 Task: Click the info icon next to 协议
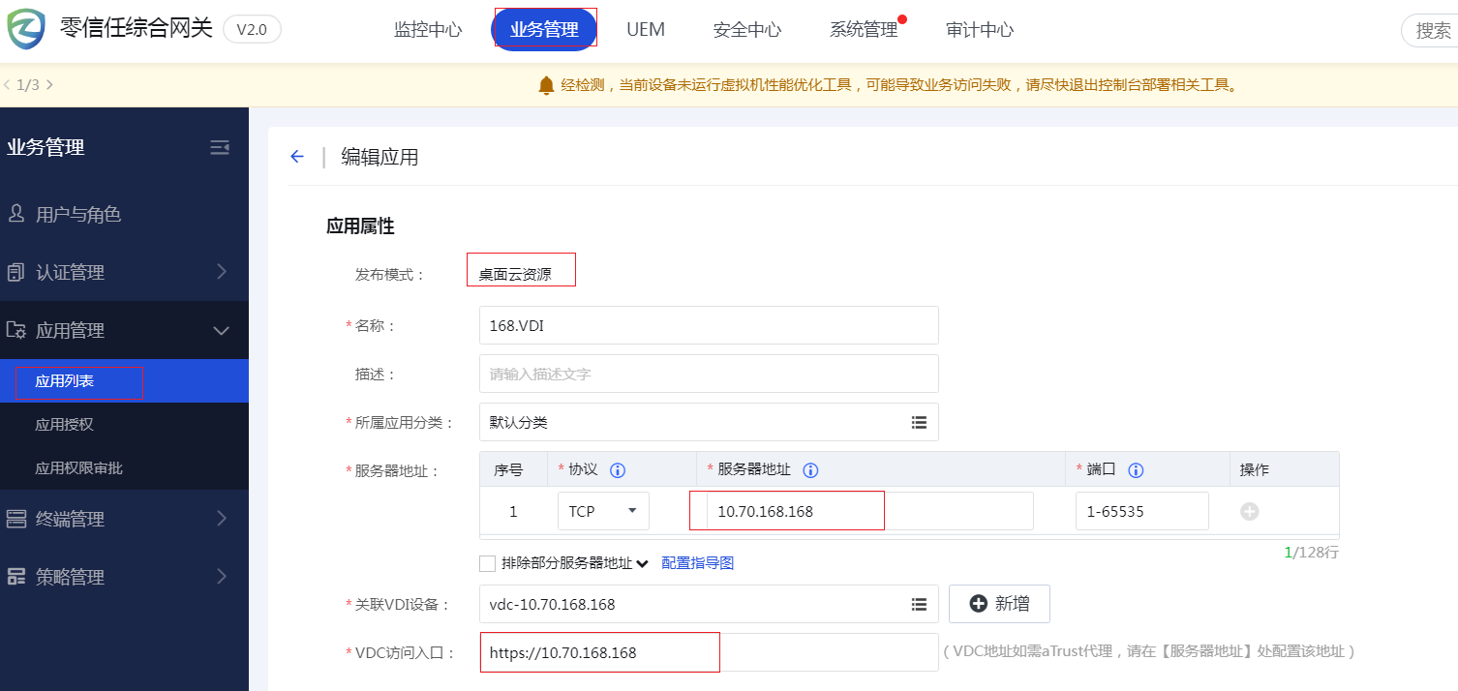click(x=617, y=470)
